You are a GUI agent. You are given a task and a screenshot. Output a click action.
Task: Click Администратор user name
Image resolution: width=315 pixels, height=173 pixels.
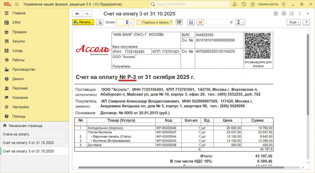click(x=268, y=4)
